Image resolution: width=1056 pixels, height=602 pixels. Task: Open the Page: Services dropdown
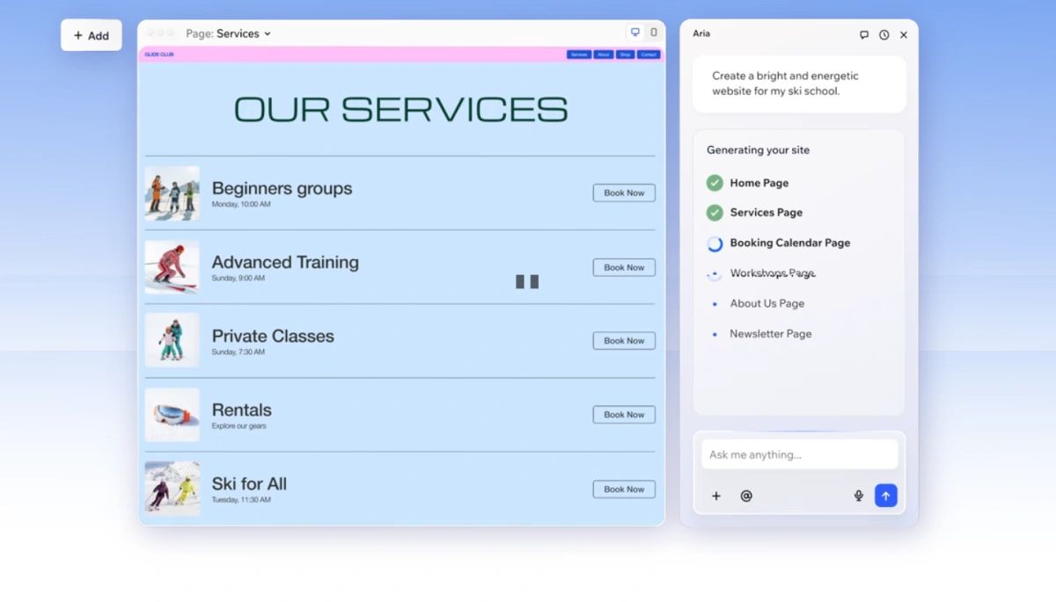coord(228,33)
